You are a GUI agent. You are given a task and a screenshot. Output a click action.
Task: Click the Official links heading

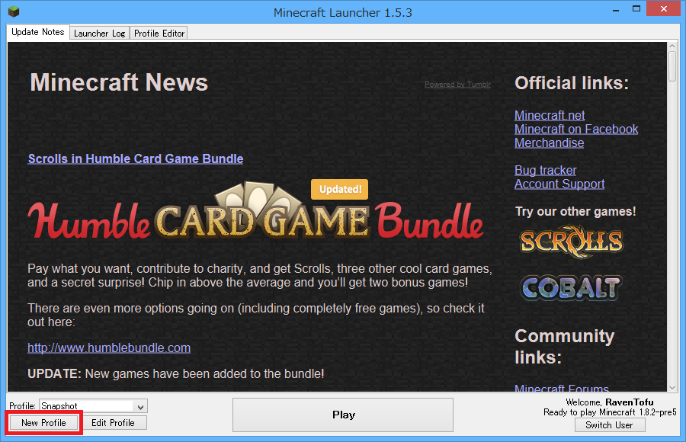click(x=572, y=83)
